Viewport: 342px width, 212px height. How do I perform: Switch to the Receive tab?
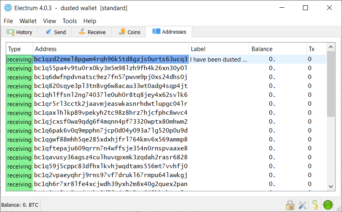[92, 32]
